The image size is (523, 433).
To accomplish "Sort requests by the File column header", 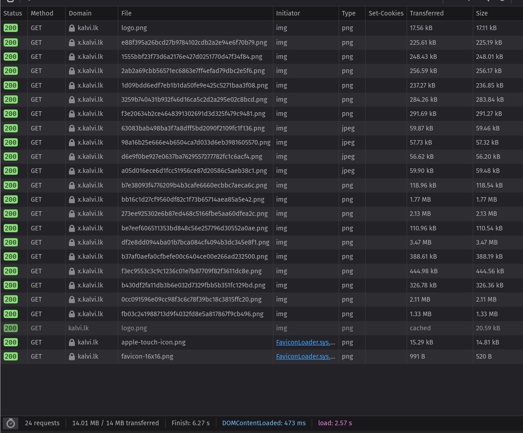I will 126,13.
